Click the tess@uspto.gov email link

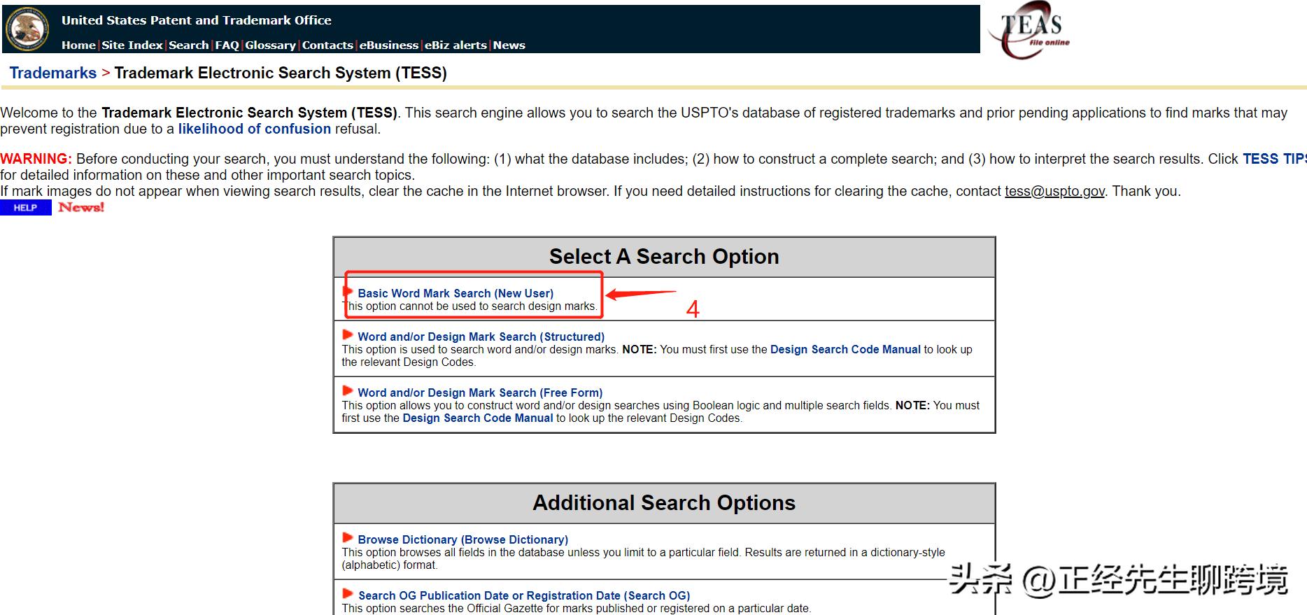click(1054, 191)
